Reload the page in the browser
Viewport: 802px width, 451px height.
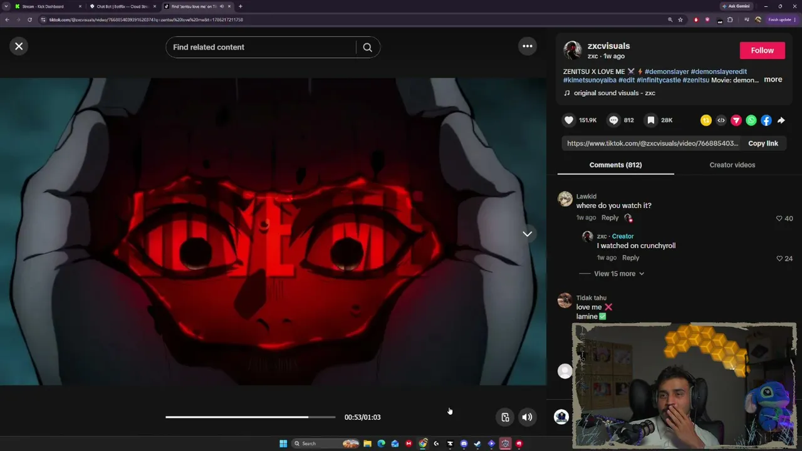29,19
